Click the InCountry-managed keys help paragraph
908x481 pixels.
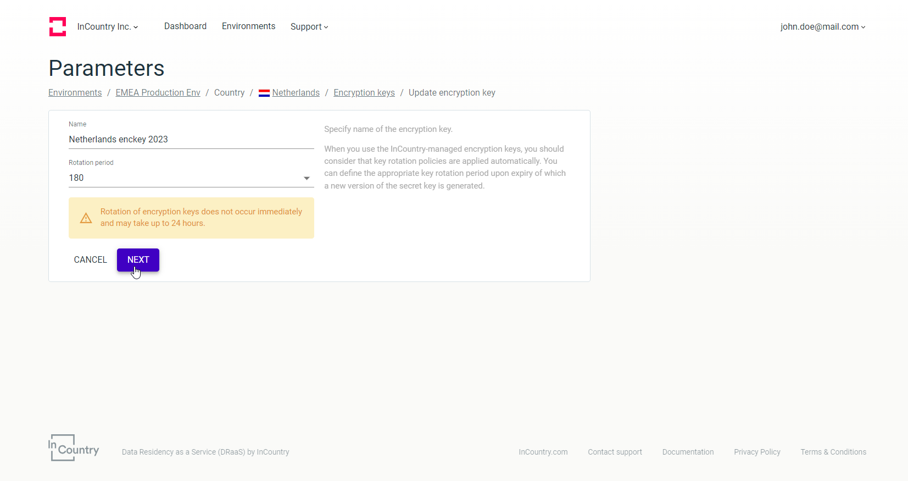445,167
